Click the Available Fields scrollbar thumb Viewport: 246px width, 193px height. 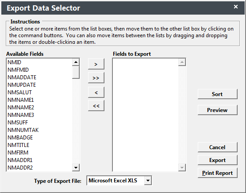76,72
